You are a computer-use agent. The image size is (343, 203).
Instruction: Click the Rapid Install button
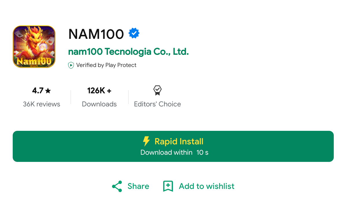point(173,146)
